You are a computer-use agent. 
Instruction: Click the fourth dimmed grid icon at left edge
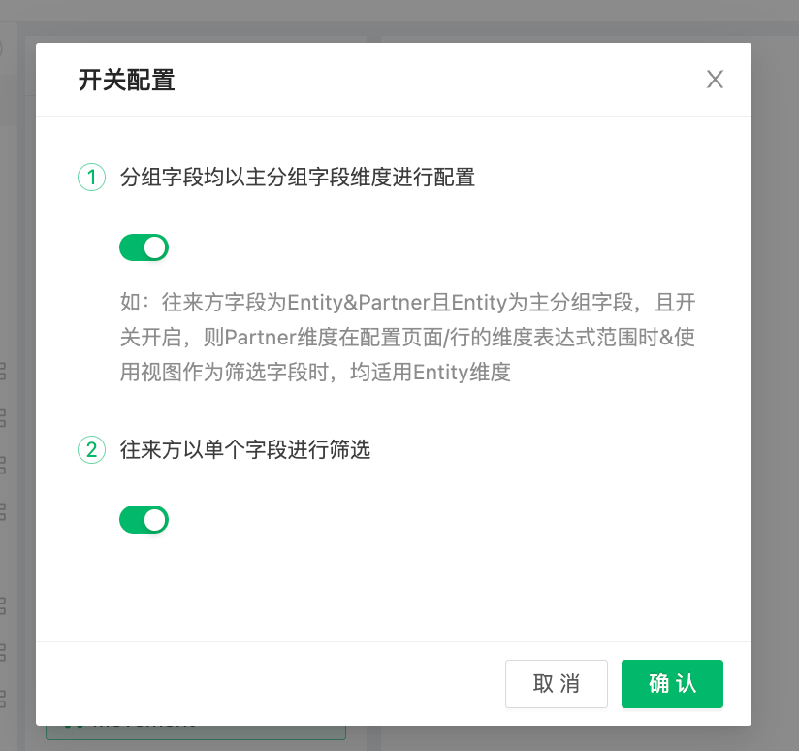tap(2, 511)
